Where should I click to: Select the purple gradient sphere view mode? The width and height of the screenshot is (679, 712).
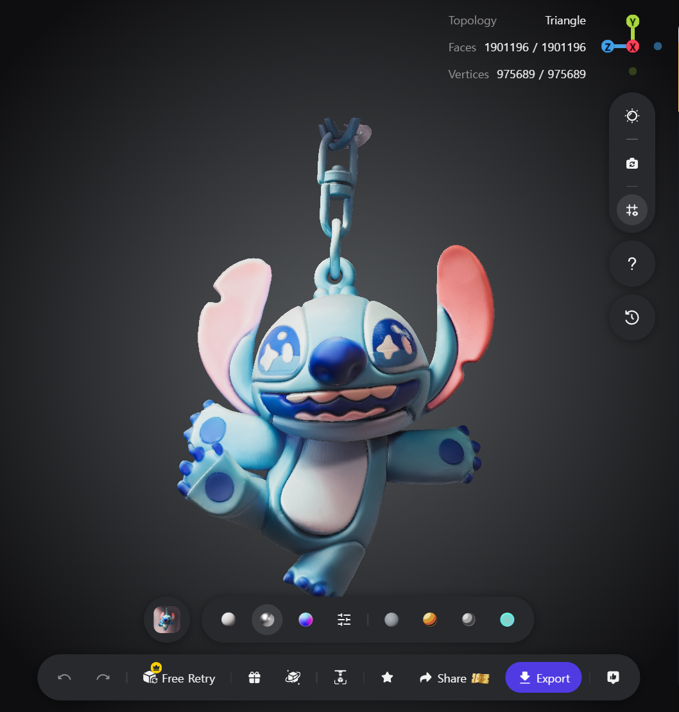[305, 620]
